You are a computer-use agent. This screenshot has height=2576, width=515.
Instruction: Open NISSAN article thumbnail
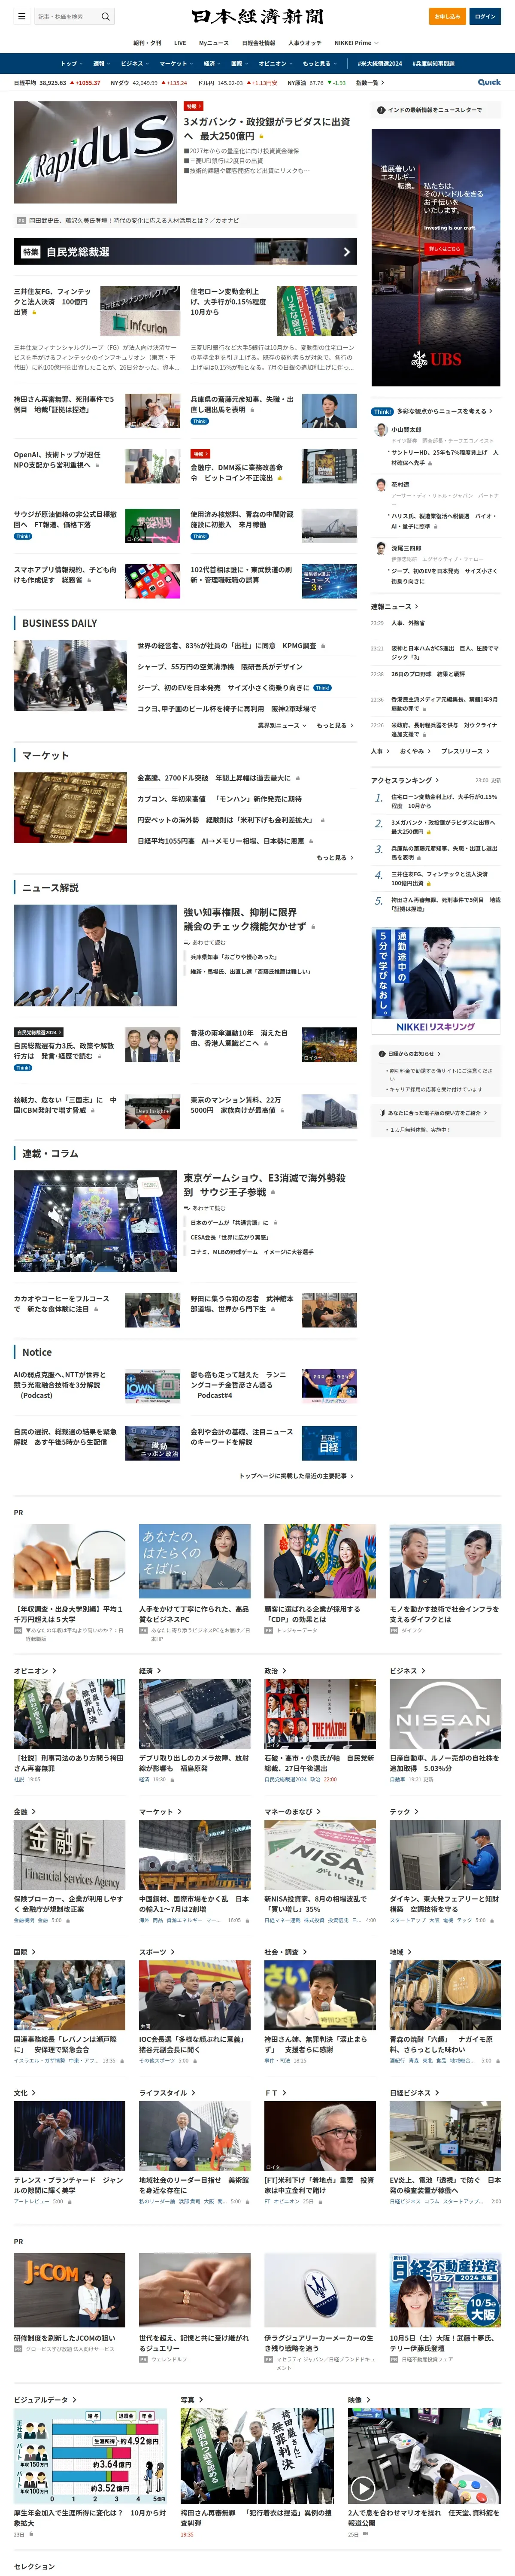(x=445, y=1713)
